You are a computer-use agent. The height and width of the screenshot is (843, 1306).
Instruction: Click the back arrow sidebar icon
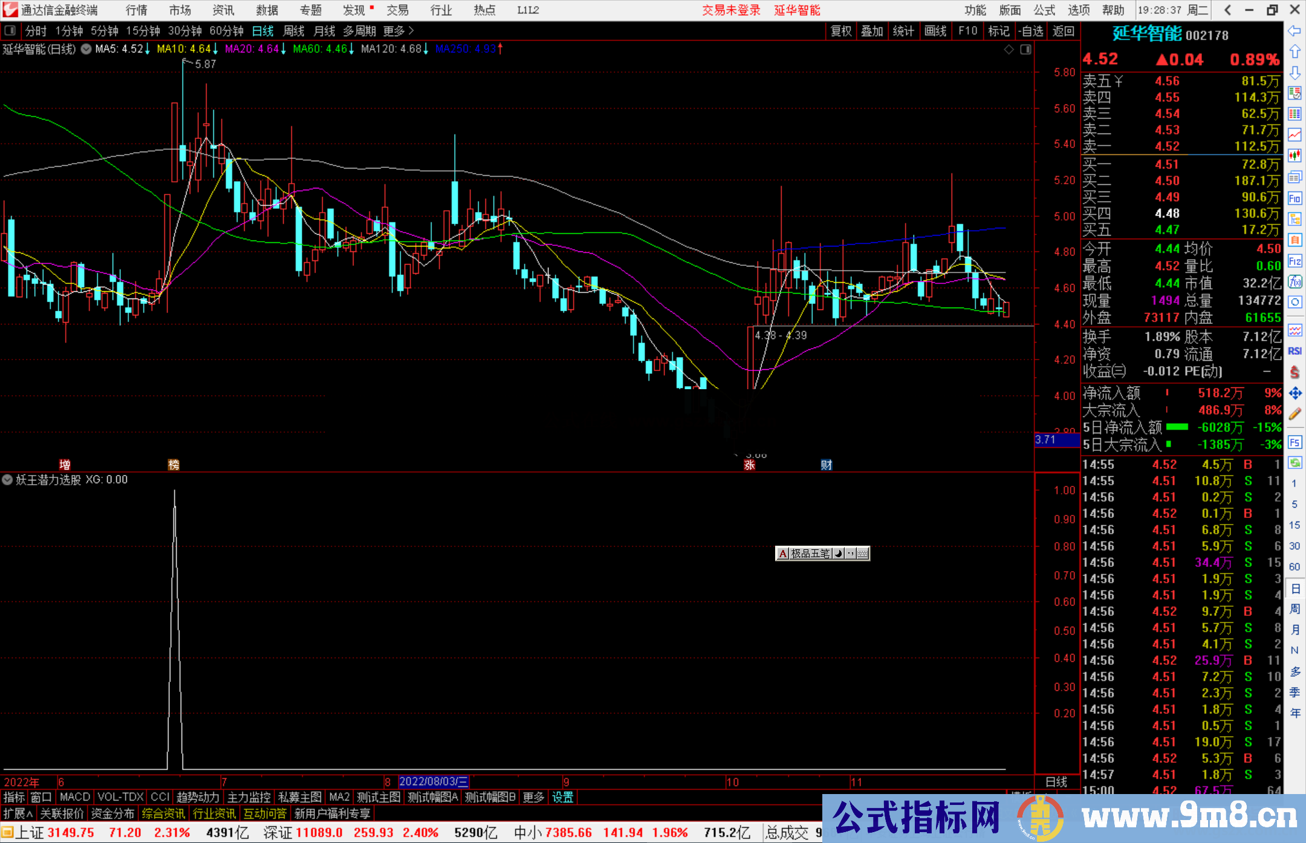(1295, 31)
